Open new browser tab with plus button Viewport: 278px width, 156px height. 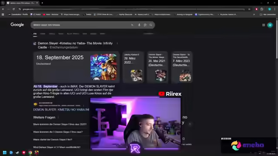[x=42, y=3]
